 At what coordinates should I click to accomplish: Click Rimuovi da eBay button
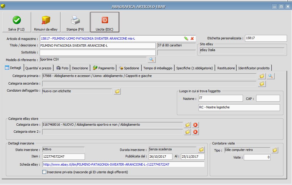click(x=46, y=22)
